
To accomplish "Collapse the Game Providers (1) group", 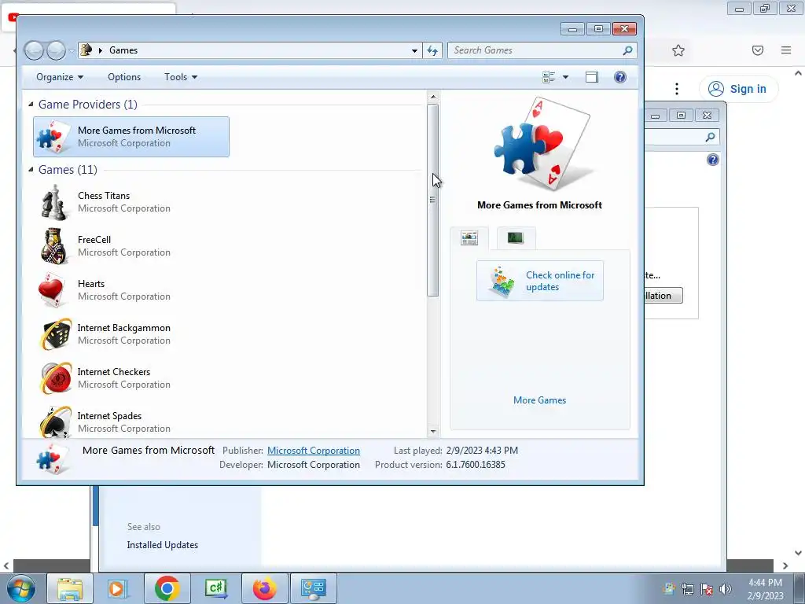I will (31, 105).
